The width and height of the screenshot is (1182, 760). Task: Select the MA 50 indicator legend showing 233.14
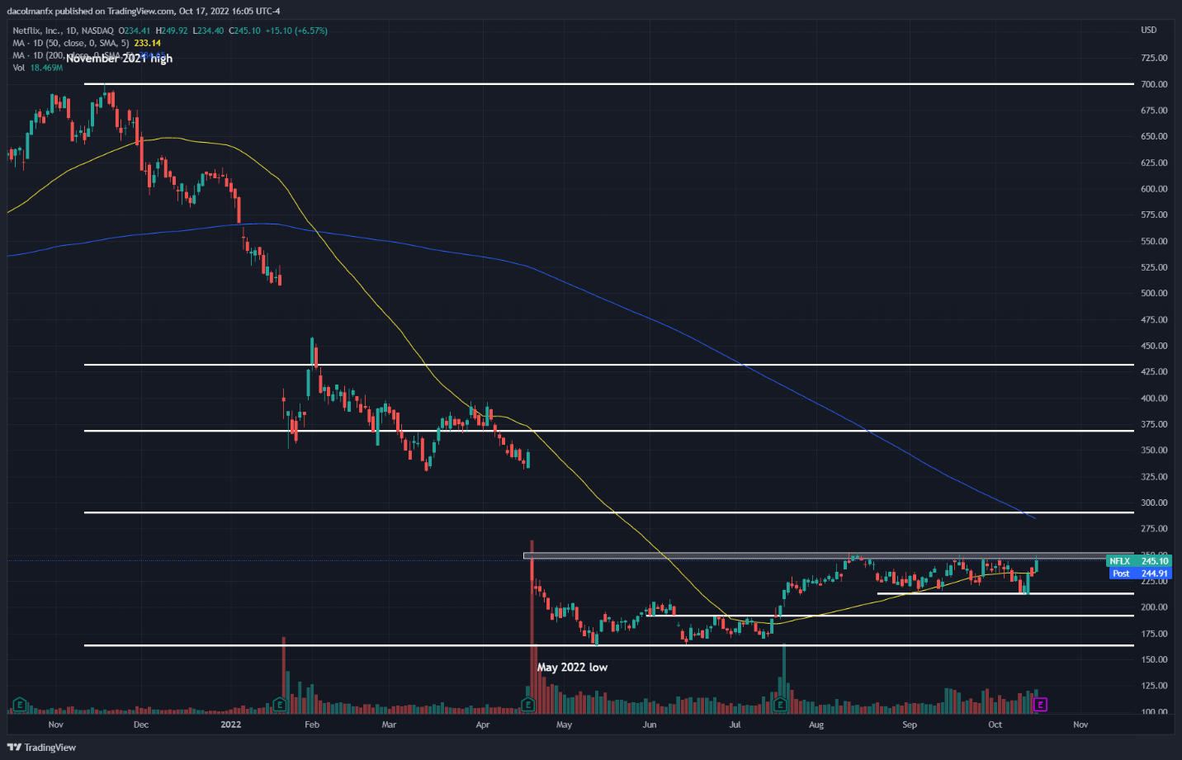tap(87, 43)
